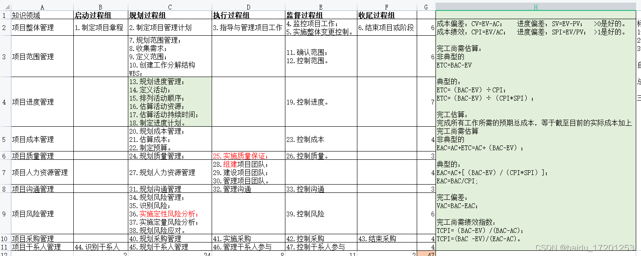641x256 pixels.
Task: Click the 收尾过程组 header cell
Action: (387, 15)
